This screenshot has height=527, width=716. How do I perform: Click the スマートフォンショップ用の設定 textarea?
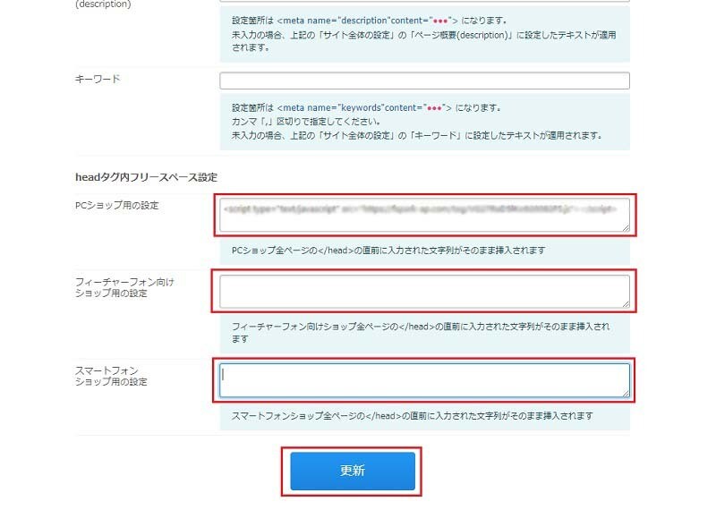[424, 380]
